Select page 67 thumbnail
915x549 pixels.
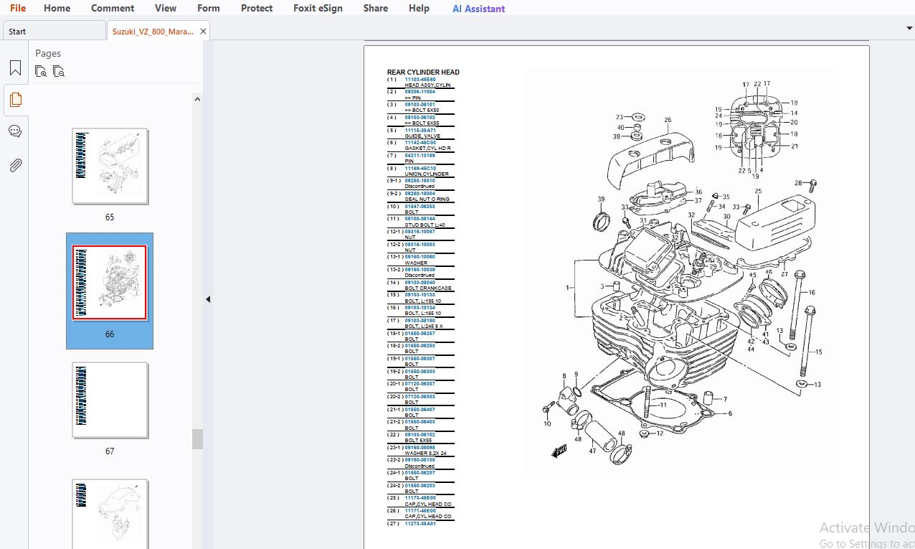110,400
